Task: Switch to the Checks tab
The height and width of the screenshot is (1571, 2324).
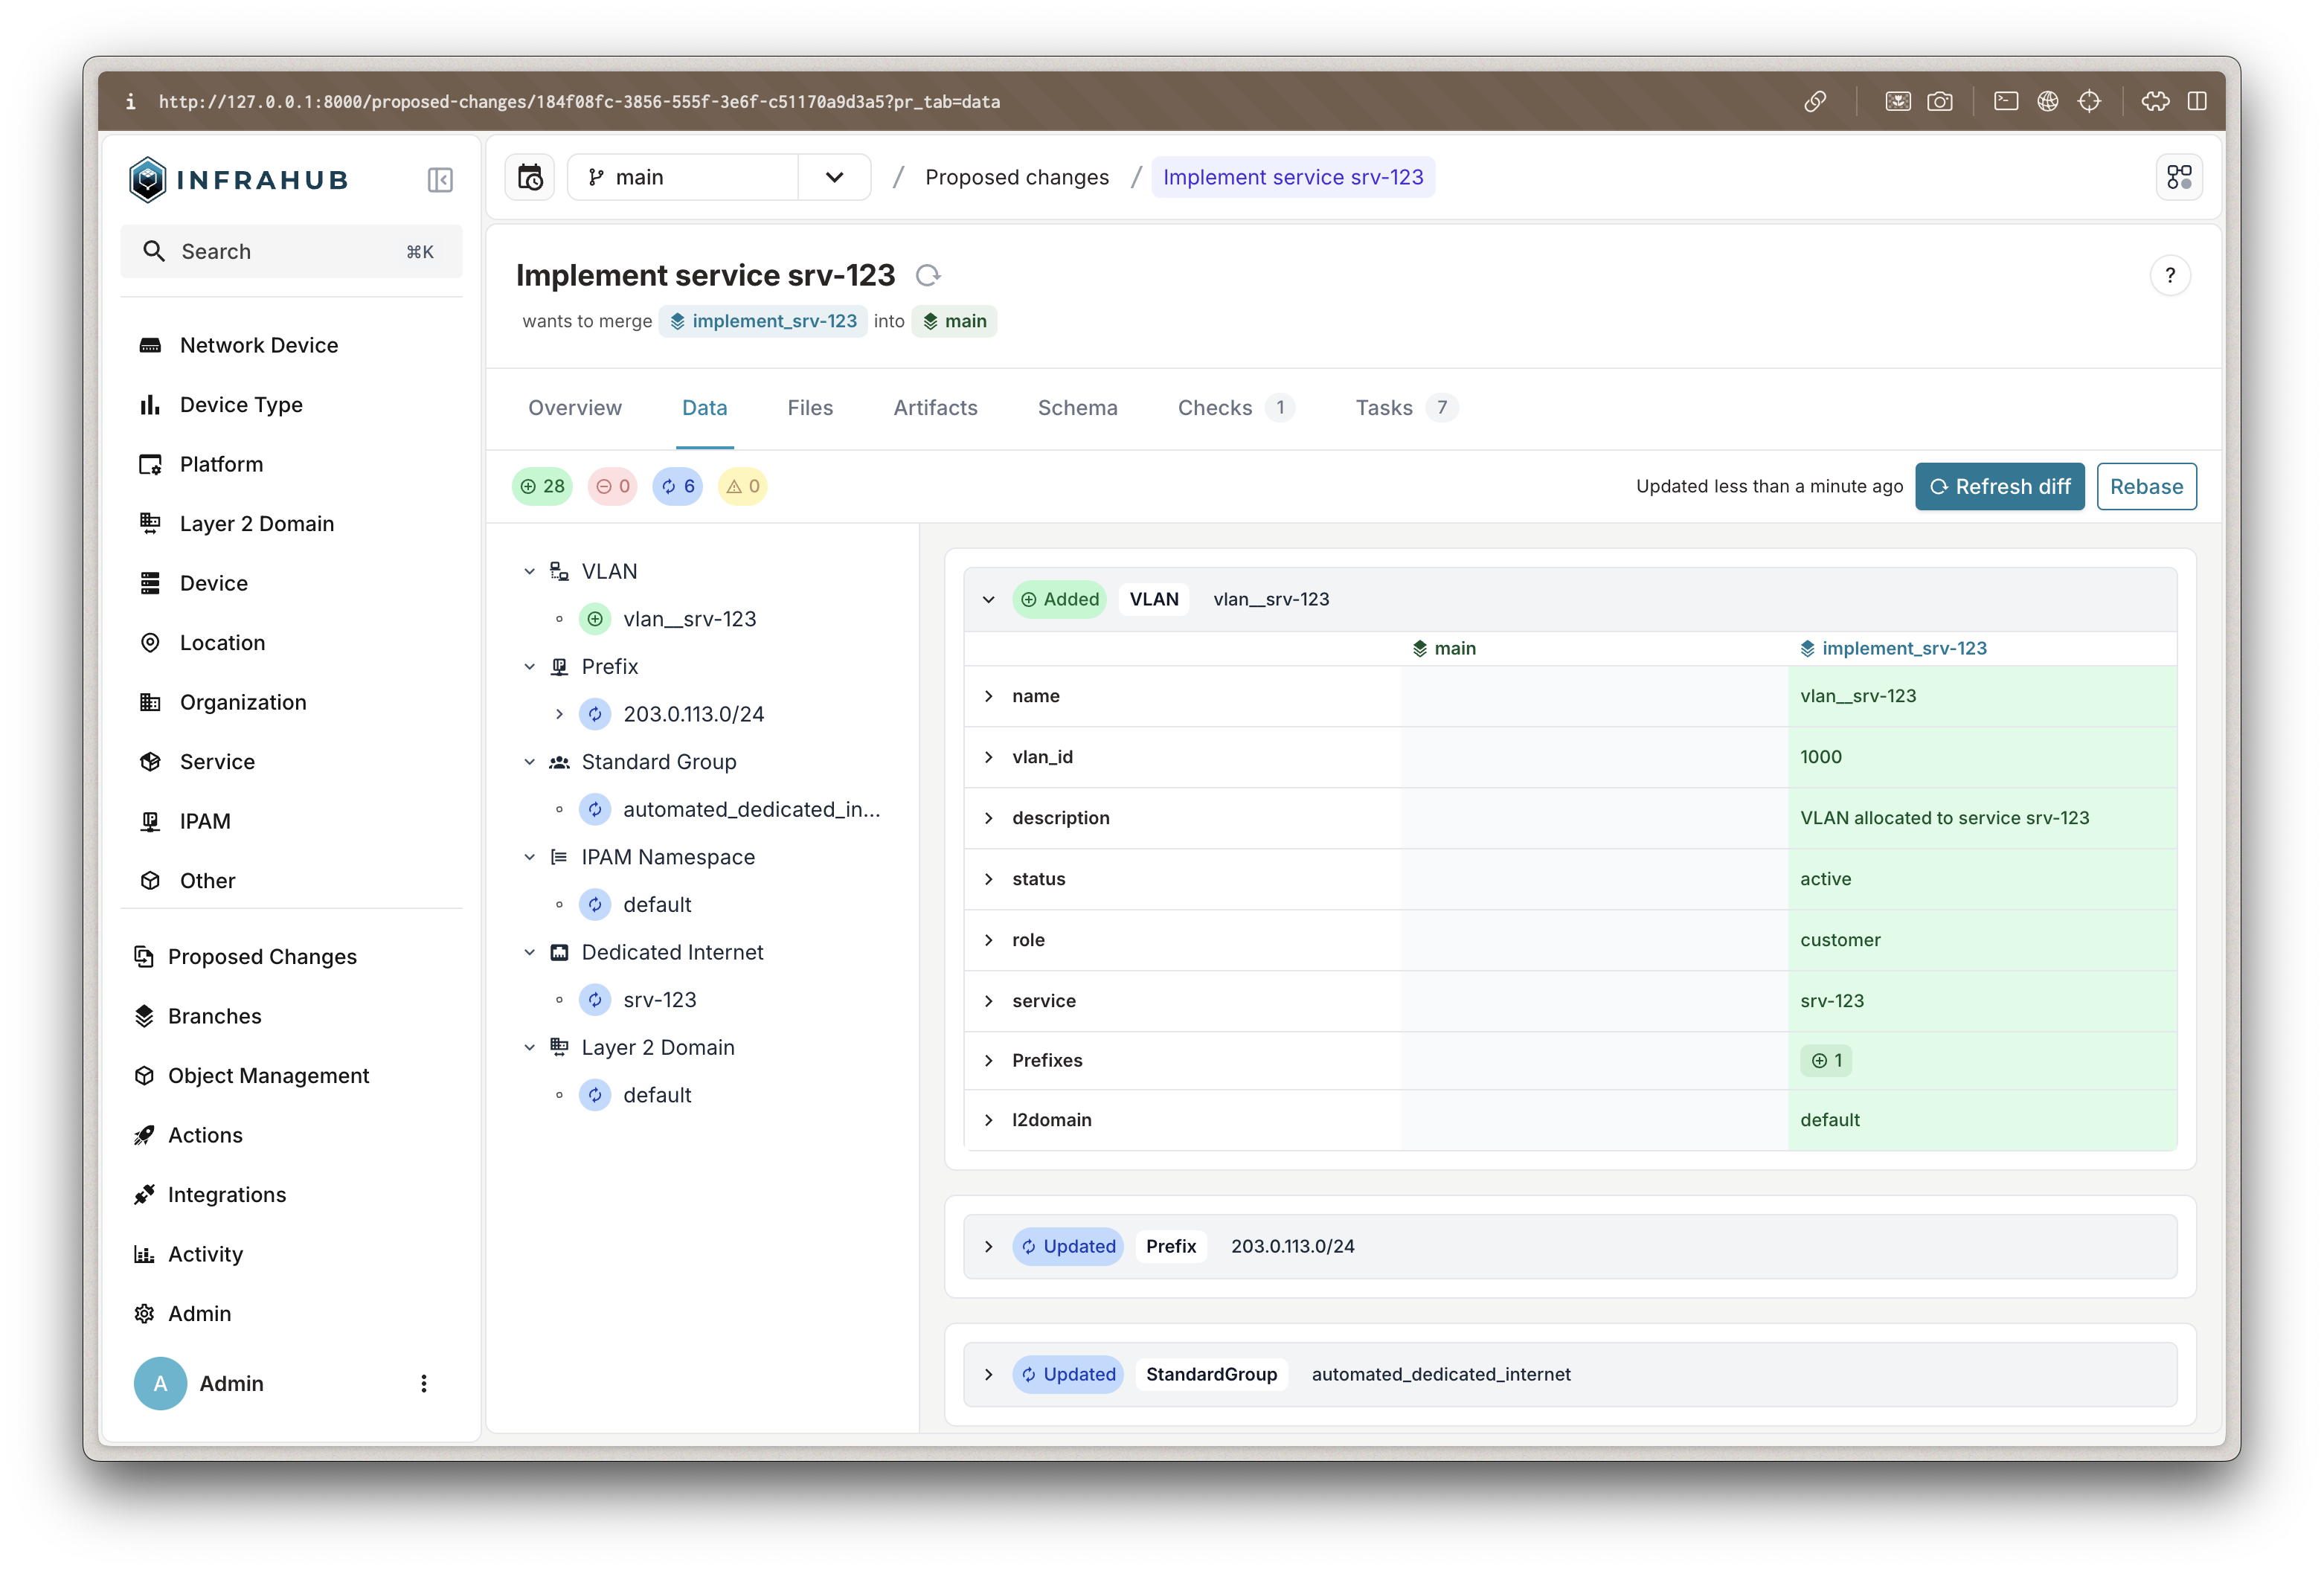Action: [x=1214, y=408]
